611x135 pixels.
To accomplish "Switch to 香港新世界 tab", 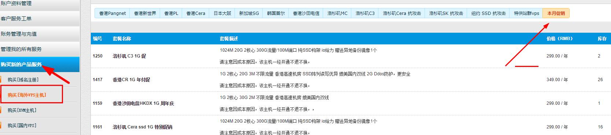I will point(145,13).
